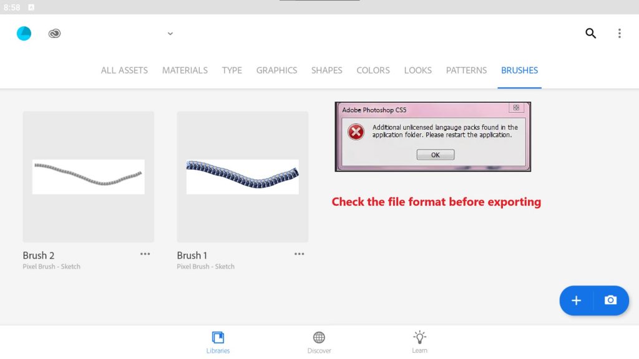Switch to the TYPE tab
Viewport: 639px width, 359px height.
tap(232, 70)
